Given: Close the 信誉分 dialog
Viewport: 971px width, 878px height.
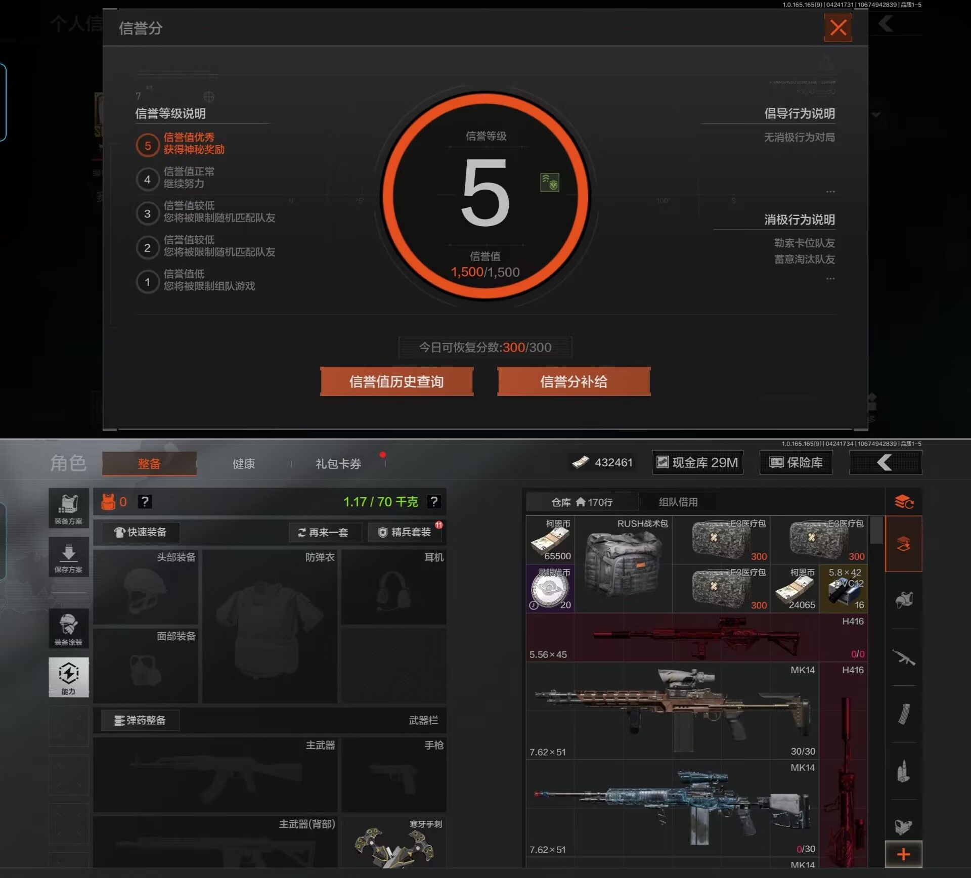Looking at the screenshot, I should pos(838,28).
